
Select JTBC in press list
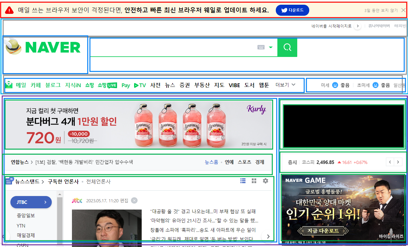click(31, 202)
